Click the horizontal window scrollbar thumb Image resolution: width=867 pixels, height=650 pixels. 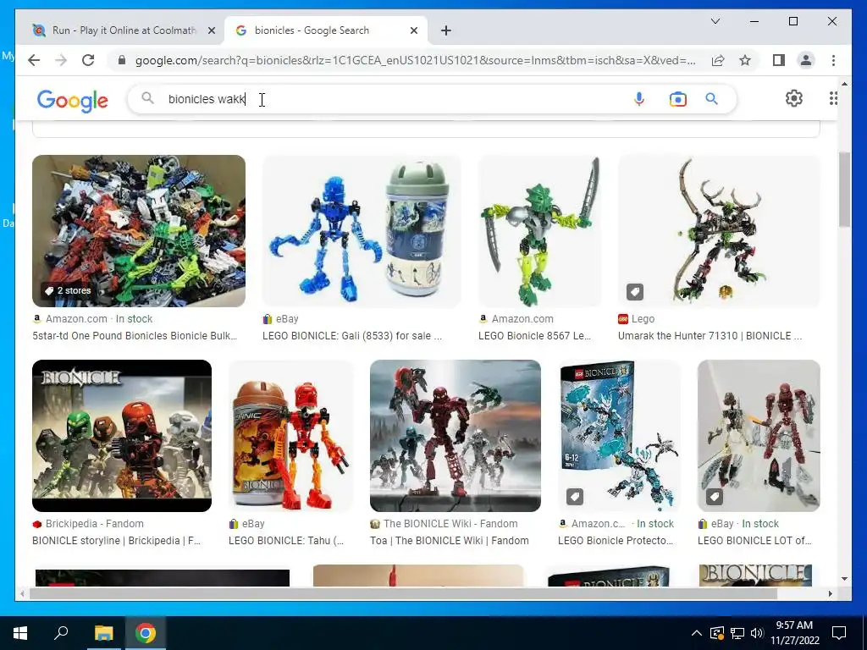(x=404, y=593)
